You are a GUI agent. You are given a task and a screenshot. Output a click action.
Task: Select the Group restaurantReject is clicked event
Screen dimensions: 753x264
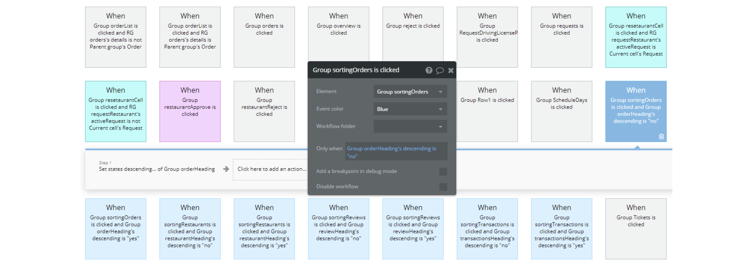click(264, 111)
